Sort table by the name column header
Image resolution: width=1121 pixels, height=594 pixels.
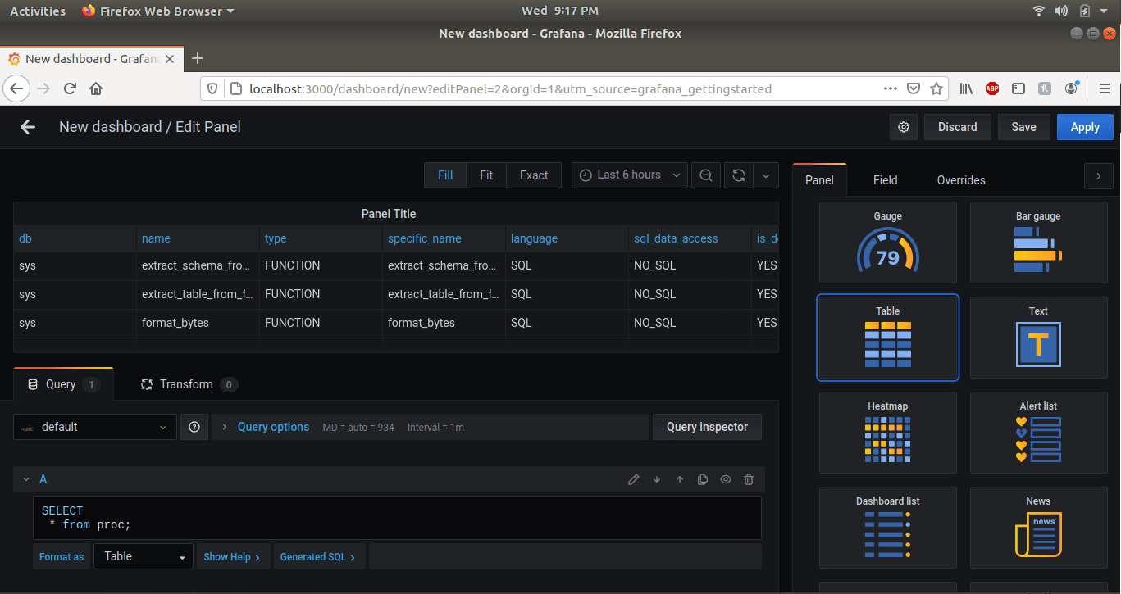click(156, 238)
